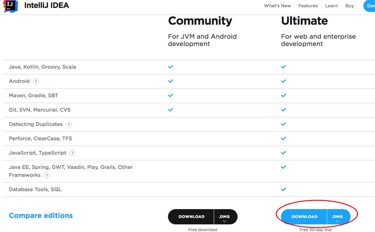Click the Ultimate edition heading
375x232 pixels.
(304, 21)
